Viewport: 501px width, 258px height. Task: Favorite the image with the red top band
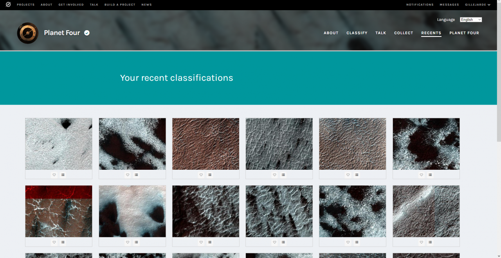point(54,242)
